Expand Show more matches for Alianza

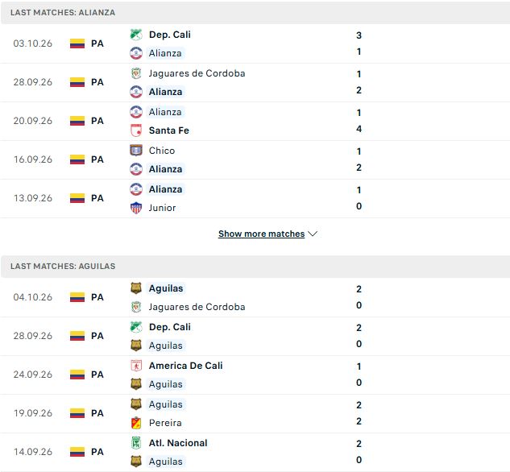pyautogui.click(x=262, y=234)
